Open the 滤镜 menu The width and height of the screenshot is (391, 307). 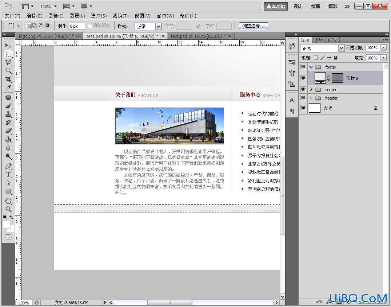coord(120,16)
